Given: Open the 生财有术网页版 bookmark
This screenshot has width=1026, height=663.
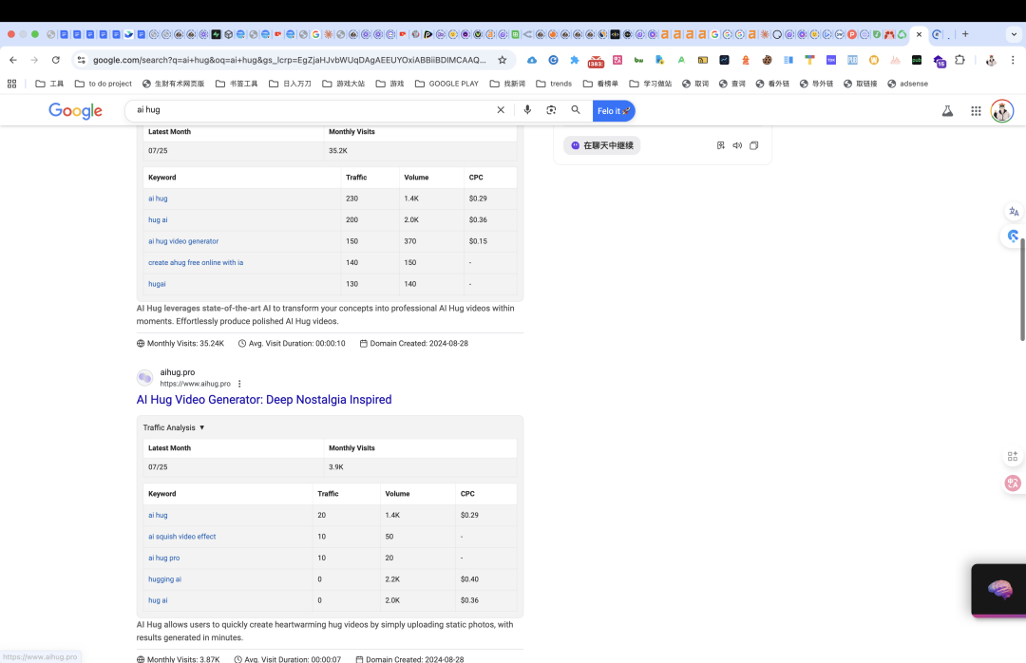Looking at the screenshot, I should tap(174, 84).
